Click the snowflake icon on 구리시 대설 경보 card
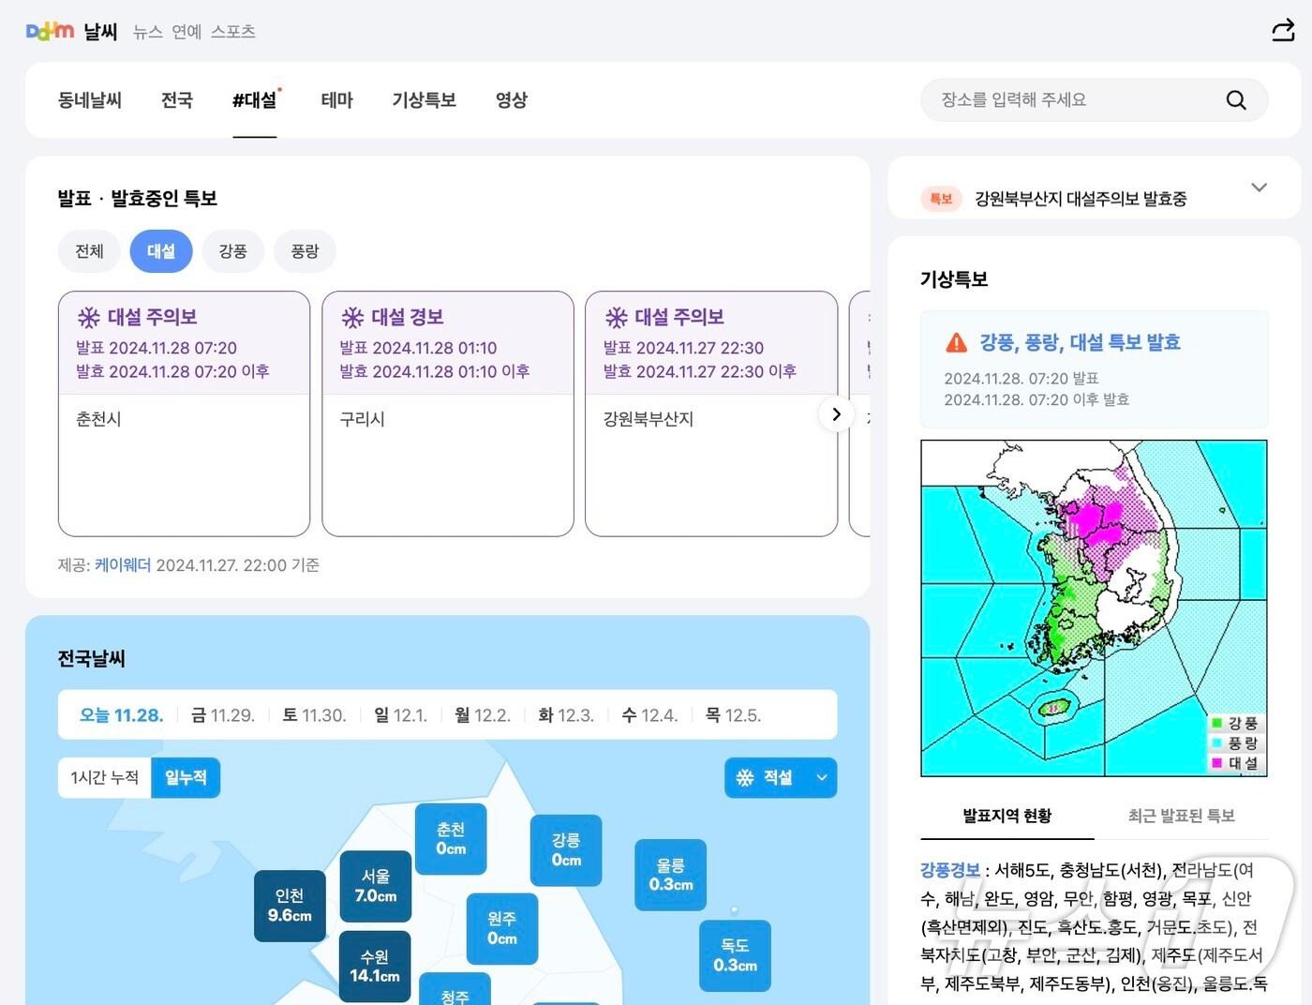Viewport: 1312px width, 1005px height. [x=352, y=317]
